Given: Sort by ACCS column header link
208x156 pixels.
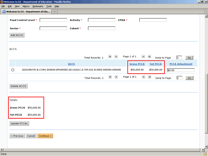Looking at the screenshot, I should point(71,64).
